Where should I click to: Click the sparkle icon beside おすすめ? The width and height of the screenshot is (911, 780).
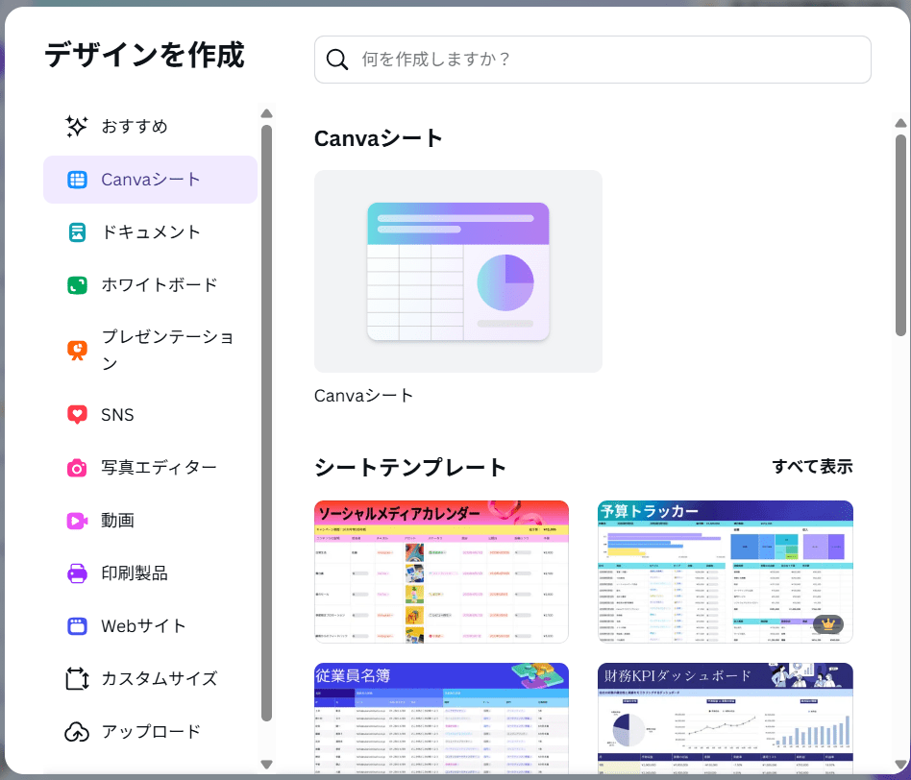pos(77,126)
